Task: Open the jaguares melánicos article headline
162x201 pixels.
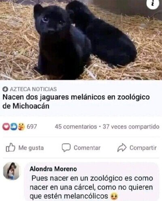Action: coord(76,101)
